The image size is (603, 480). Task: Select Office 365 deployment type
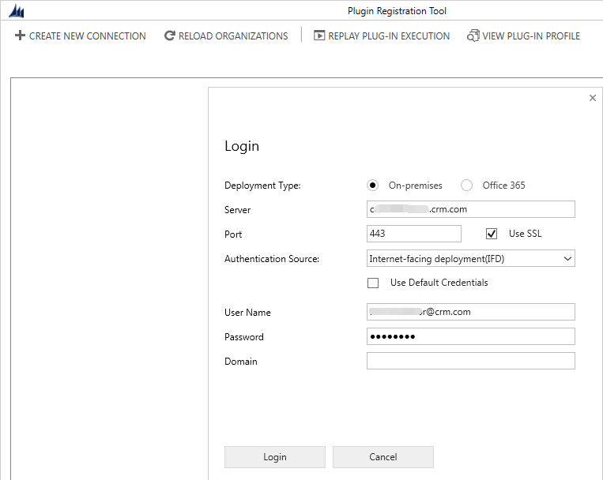(x=466, y=186)
